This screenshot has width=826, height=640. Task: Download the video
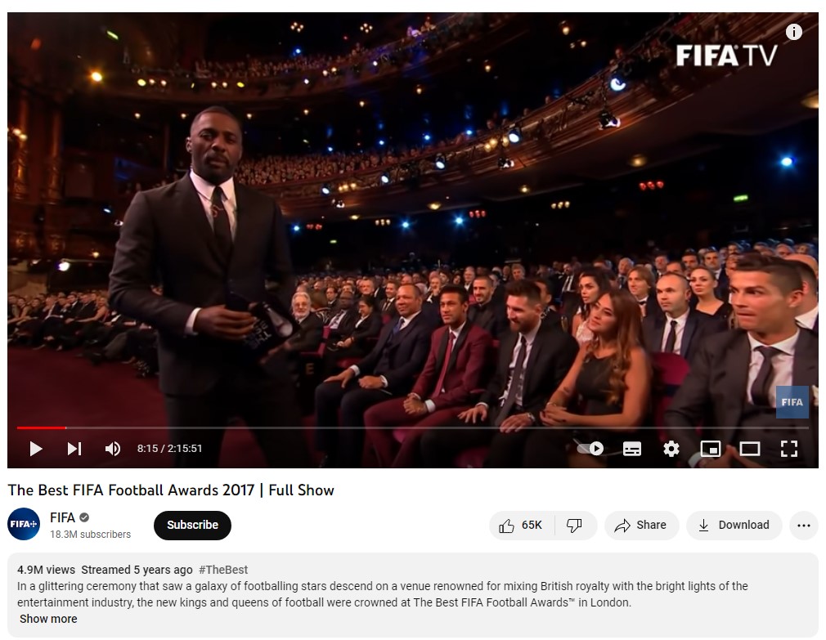(x=734, y=526)
